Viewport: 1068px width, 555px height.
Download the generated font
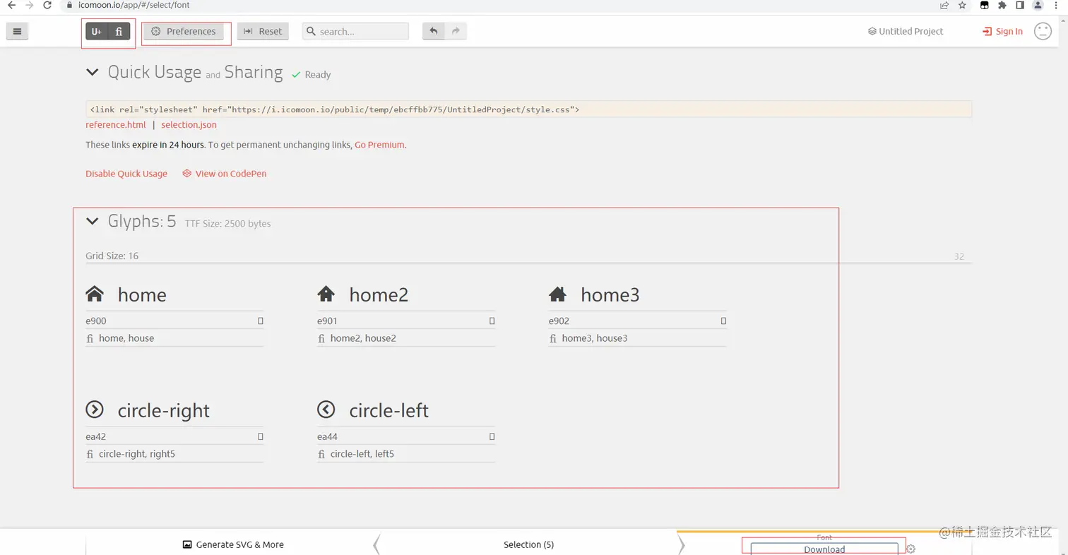(824, 549)
